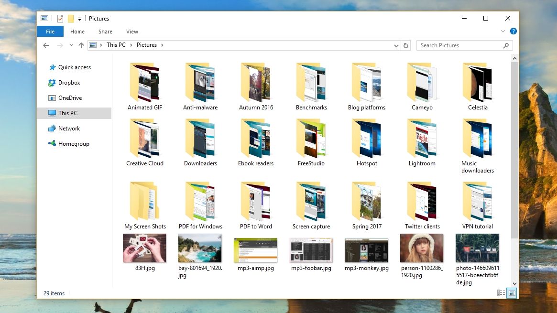The width and height of the screenshot is (557, 313).
Task: Switch to the View ribbon tab
Action: [x=132, y=31]
